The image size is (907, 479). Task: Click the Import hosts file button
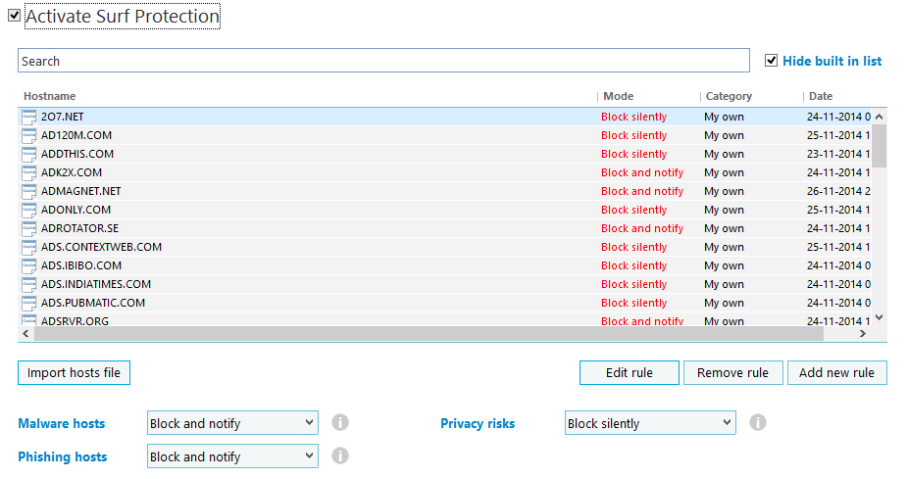(74, 372)
